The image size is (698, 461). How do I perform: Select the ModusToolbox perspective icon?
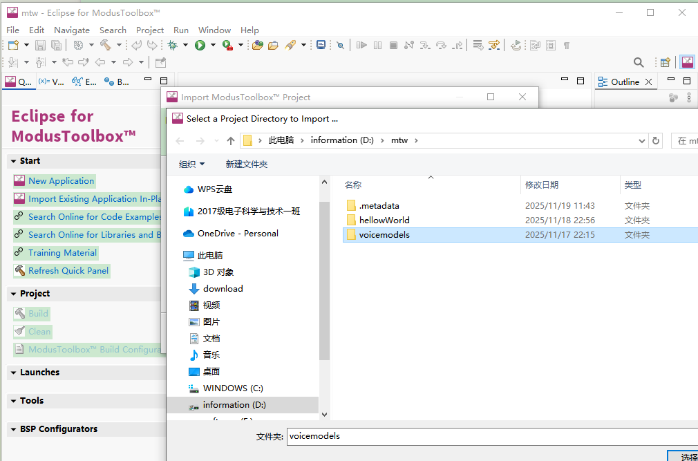click(688, 62)
